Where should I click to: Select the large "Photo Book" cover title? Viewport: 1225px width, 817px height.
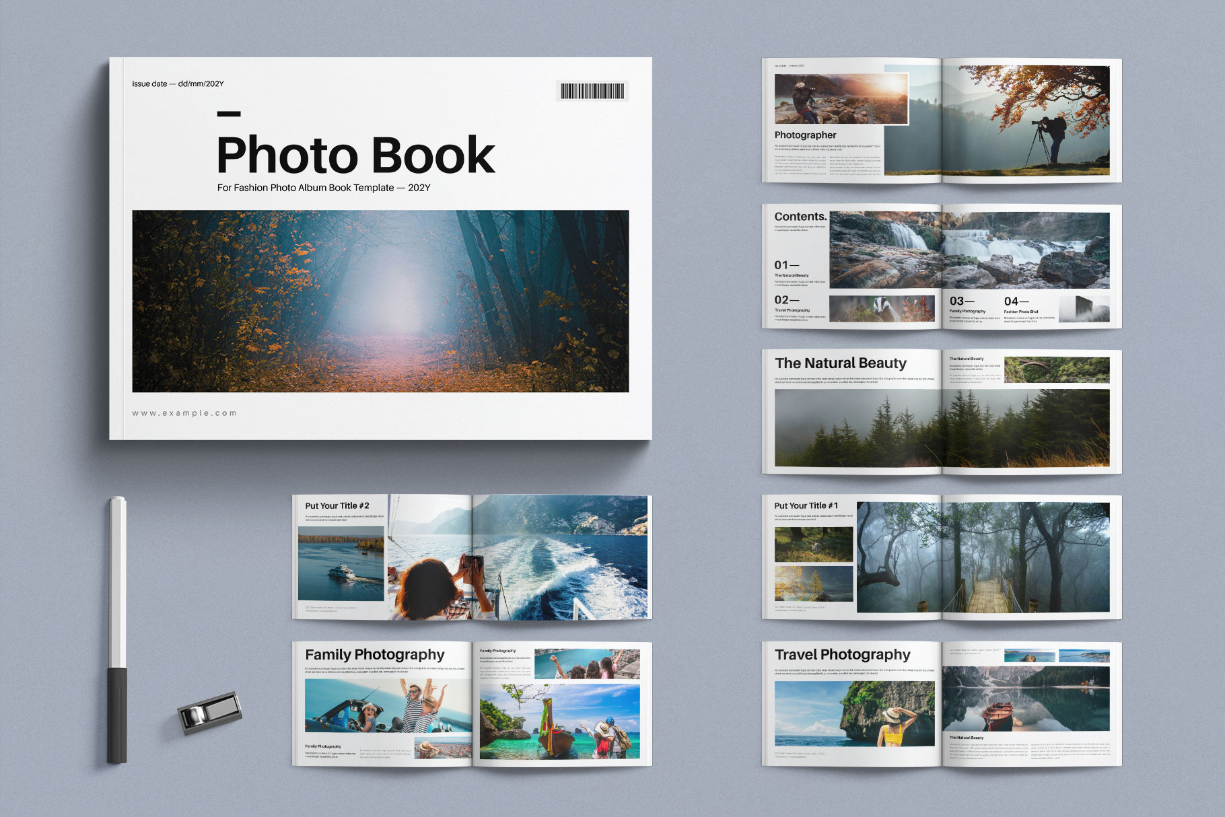(355, 155)
